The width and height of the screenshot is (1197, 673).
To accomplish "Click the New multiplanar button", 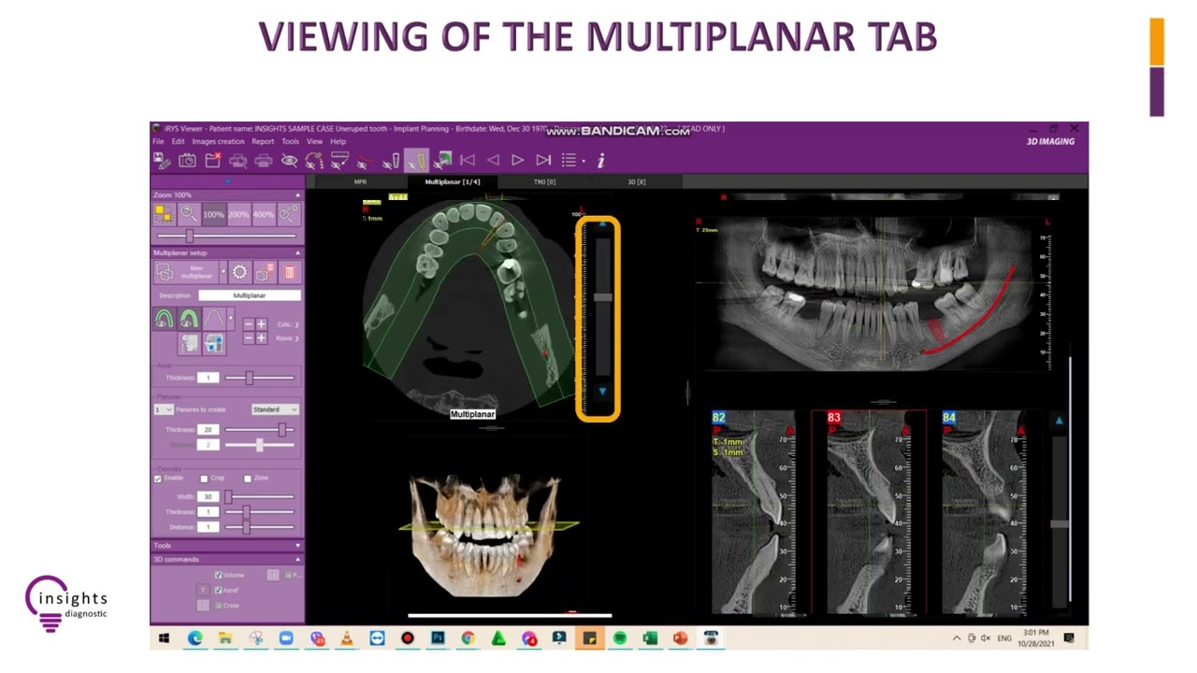I will tap(187, 272).
